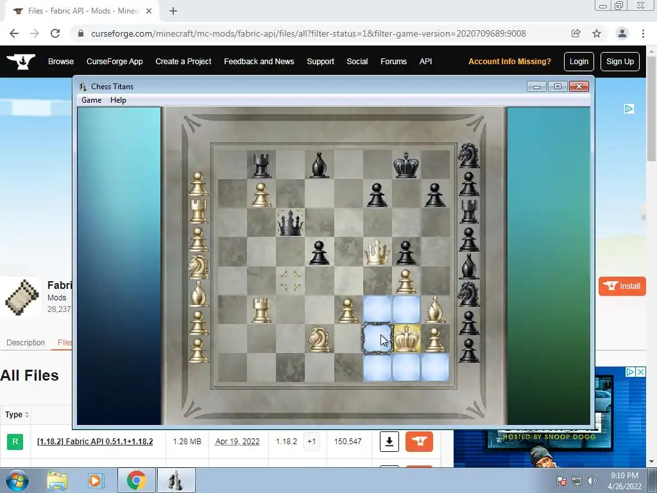Open the network icon in system tray
657x493 pixels.
pos(577,481)
